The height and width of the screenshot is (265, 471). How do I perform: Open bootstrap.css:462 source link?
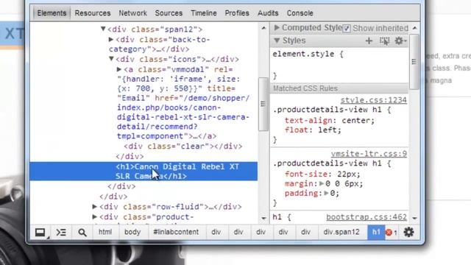[366, 216]
